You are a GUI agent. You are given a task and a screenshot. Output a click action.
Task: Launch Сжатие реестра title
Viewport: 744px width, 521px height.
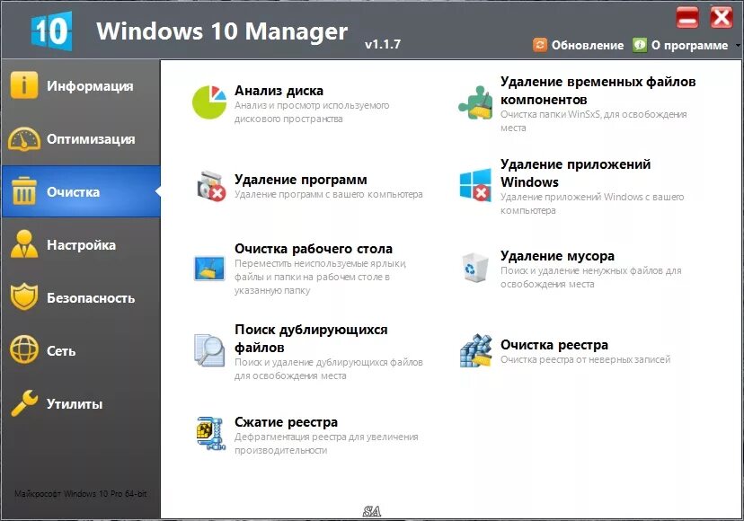coord(286,422)
